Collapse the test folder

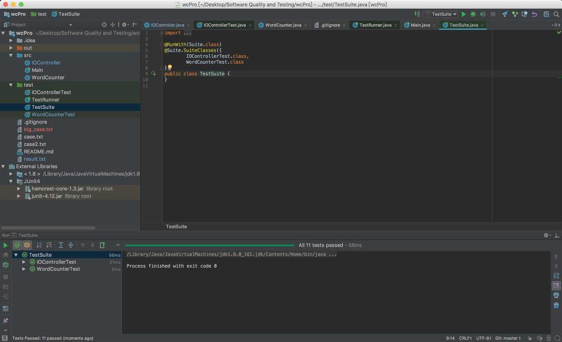click(11, 85)
